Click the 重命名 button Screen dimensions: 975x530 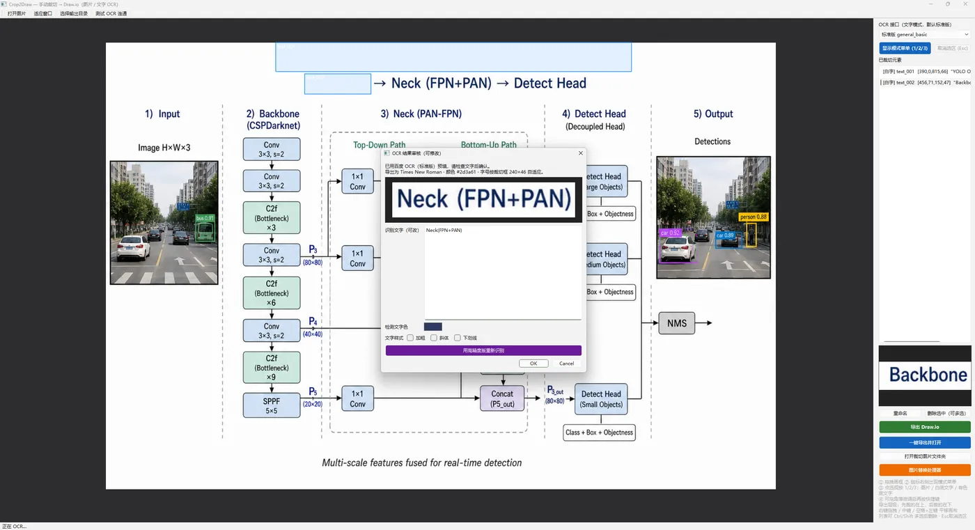(900, 413)
